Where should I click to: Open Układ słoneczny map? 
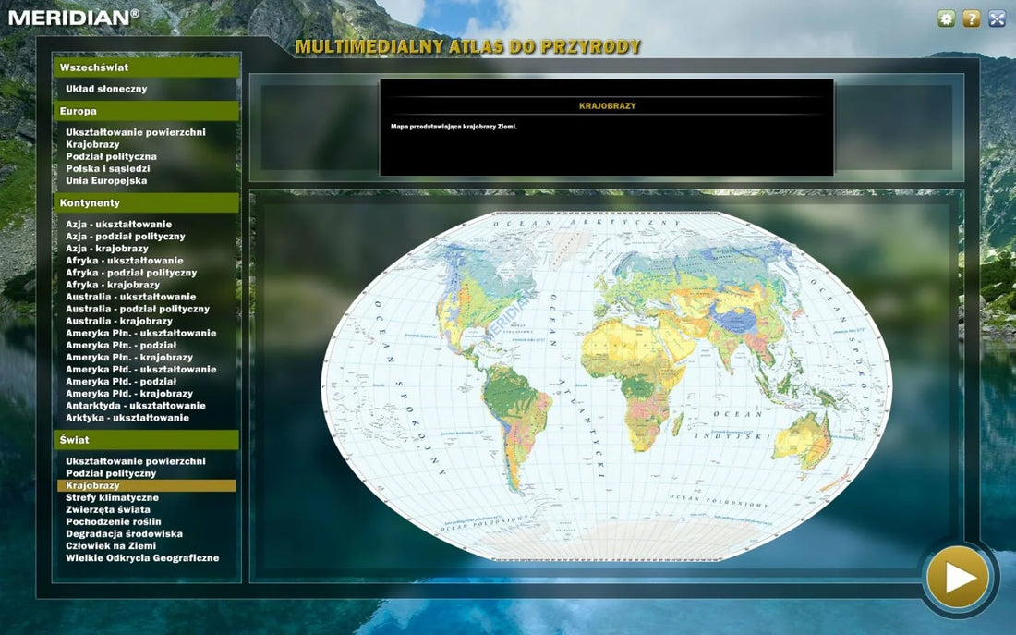point(106,89)
